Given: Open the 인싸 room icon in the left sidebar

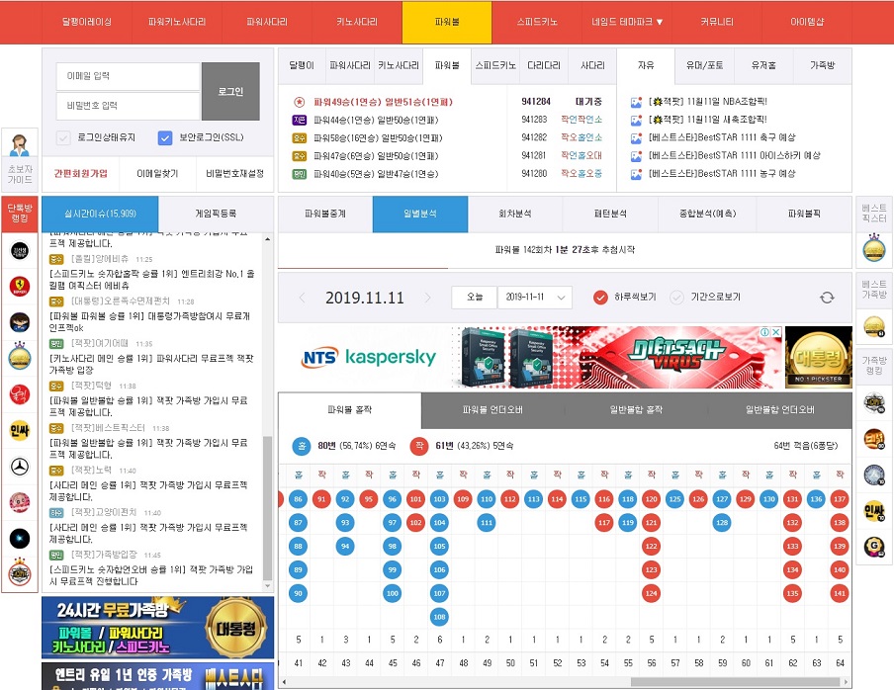Looking at the screenshot, I should (20, 430).
